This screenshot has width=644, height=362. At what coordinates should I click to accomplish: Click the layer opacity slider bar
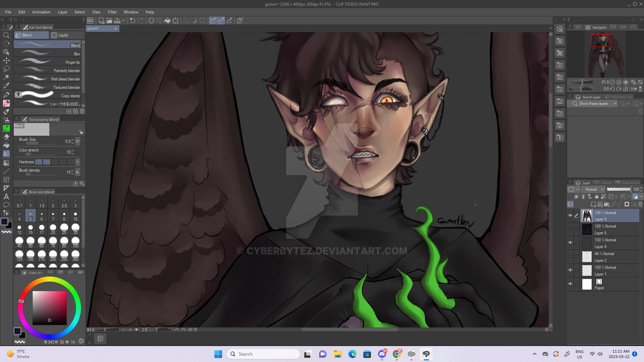[619, 190]
